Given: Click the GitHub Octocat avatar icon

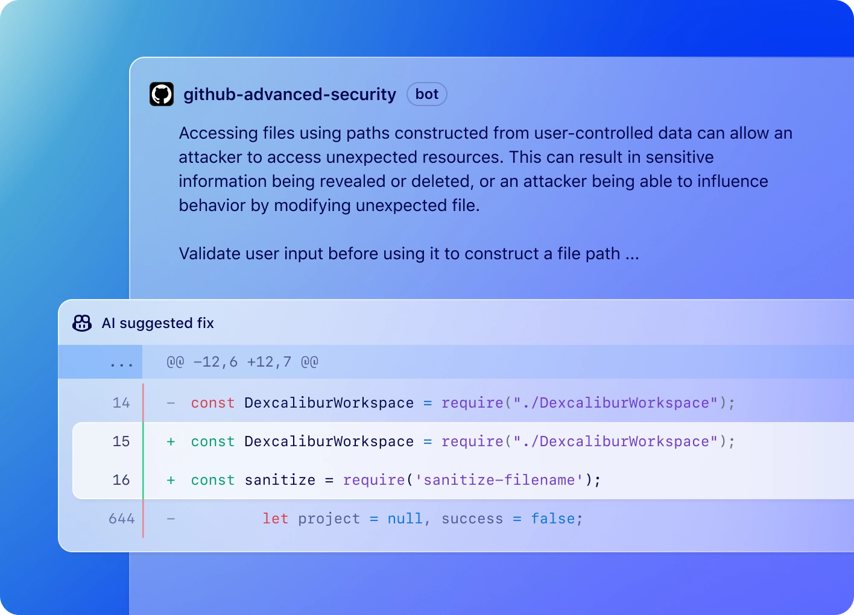Looking at the screenshot, I should [x=162, y=94].
